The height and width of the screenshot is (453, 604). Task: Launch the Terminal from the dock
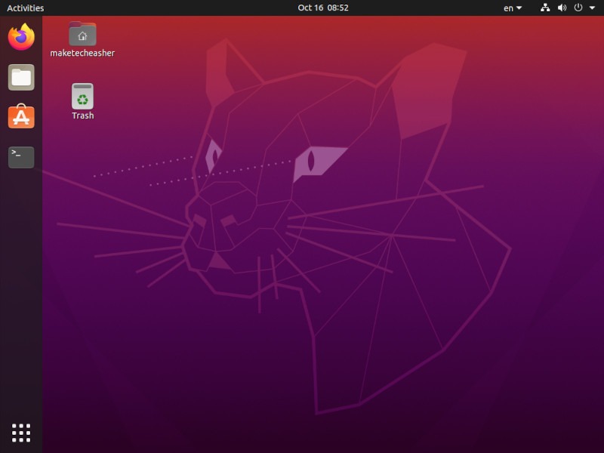pyautogui.click(x=21, y=157)
